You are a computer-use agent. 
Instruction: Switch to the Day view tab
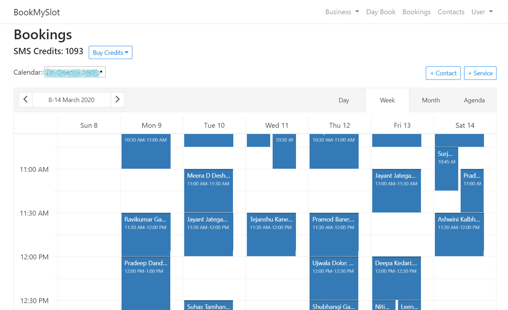tap(344, 100)
